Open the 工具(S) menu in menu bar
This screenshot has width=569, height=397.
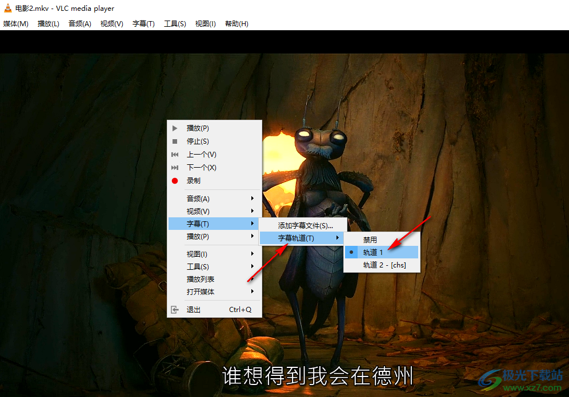pyautogui.click(x=175, y=24)
